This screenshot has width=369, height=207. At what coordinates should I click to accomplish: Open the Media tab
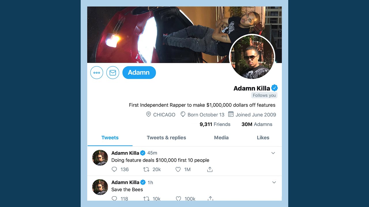221,138
